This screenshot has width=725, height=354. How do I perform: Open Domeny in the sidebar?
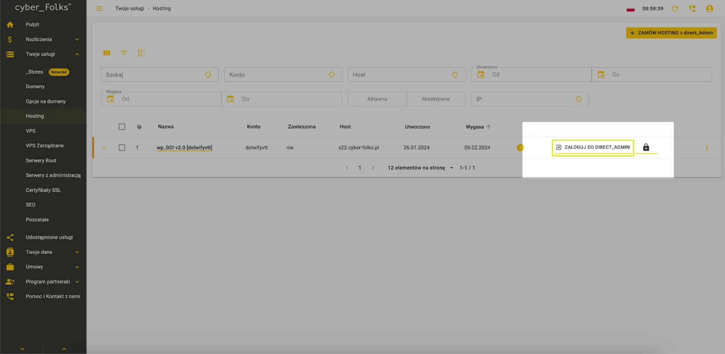(35, 87)
